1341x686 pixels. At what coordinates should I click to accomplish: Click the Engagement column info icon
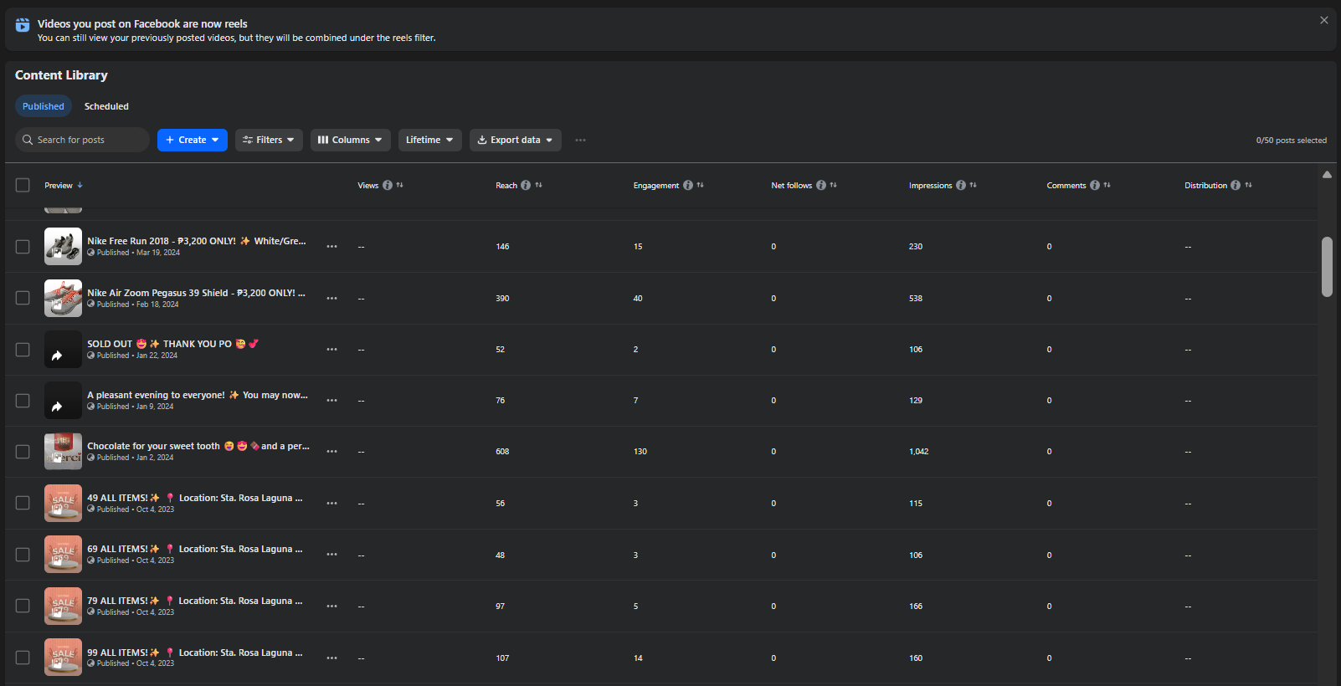pyautogui.click(x=688, y=186)
